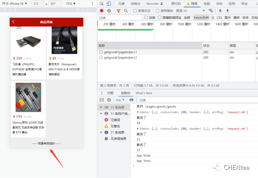Select the CSS filter type
Viewport: 258px width, 178px height.
point(219,18)
